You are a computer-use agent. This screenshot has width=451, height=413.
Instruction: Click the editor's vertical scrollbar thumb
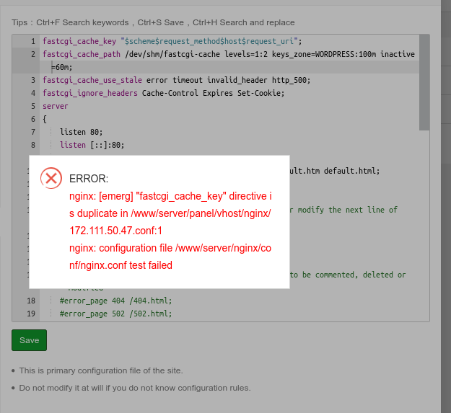(x=424, y=81)
